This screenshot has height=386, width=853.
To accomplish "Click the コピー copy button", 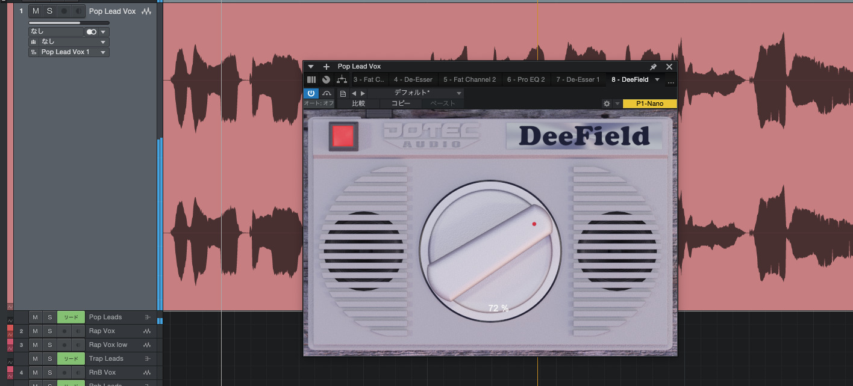I will pos(401,103).
